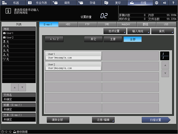Page up in the address grid
The width and height of the screenshot is (178, 134).
click(x=165, y=65)
